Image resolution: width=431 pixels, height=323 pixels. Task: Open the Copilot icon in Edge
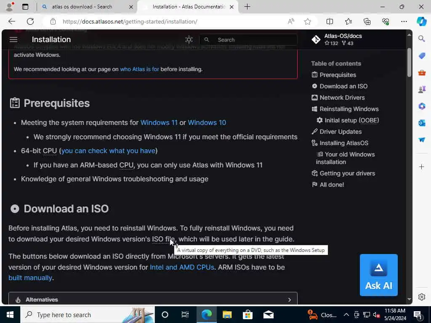click(421, 21)
